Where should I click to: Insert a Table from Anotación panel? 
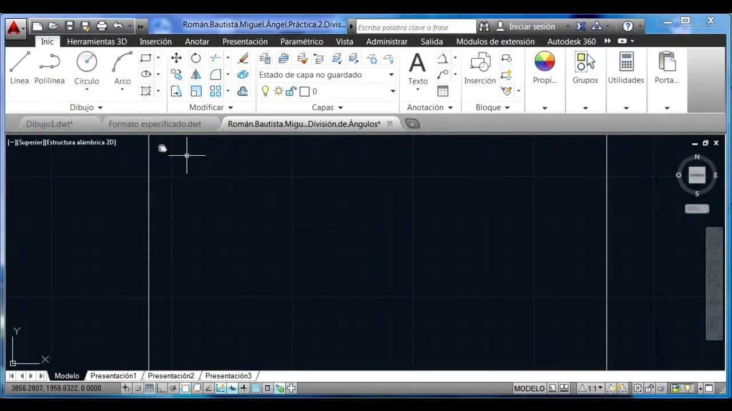click(x=443, y=91)
